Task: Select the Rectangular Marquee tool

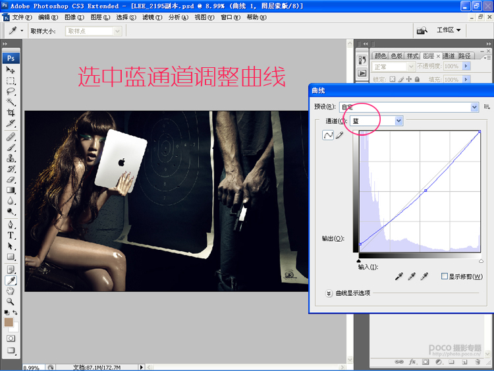Action: 11,80
